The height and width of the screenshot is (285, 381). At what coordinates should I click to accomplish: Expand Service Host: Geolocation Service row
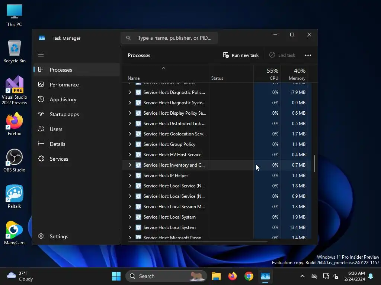(x=130, y=134)
